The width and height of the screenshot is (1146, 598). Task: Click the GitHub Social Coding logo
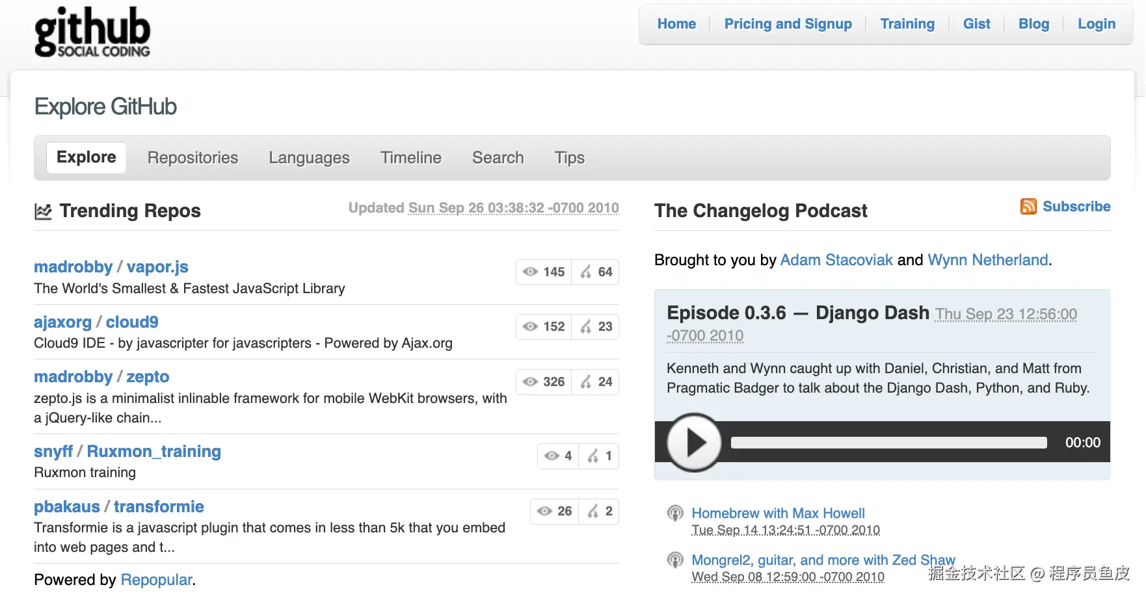[92, 32]
